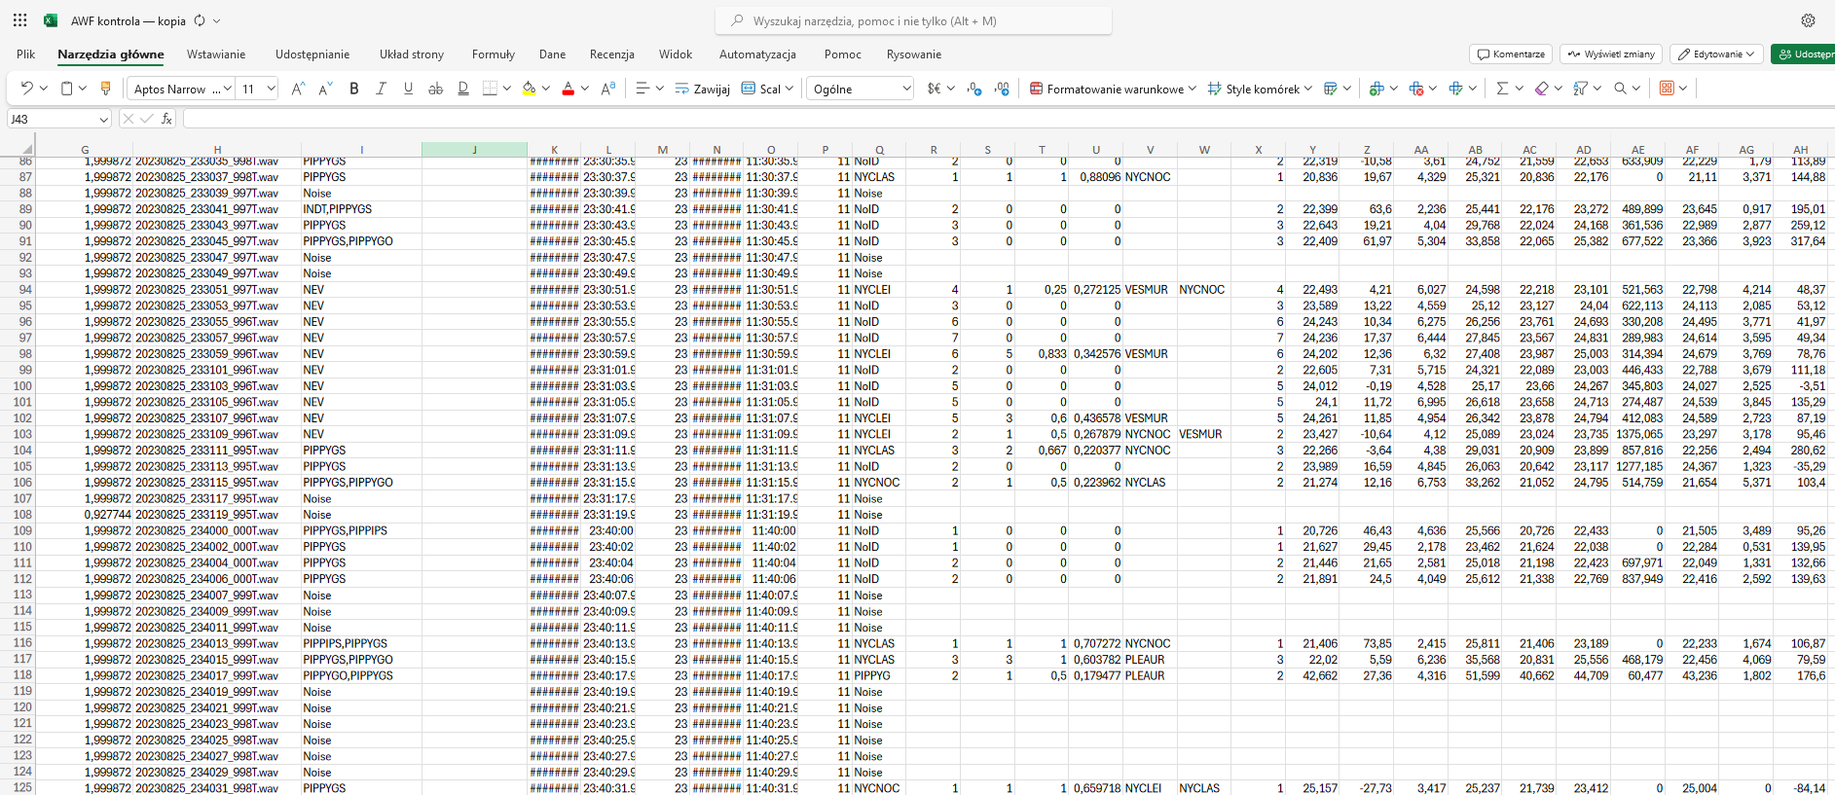Image resolution: width=1835 pixels, height=795 pixels.
Task: Open the Name Box J43 dropdown
Action: point(103,119)
